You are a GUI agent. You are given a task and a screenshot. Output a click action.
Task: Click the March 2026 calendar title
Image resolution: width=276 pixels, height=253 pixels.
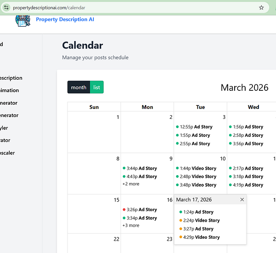(x=245, y=88)
